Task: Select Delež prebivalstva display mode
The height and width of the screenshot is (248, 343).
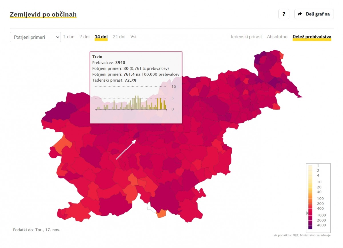Action: point(312,37)
